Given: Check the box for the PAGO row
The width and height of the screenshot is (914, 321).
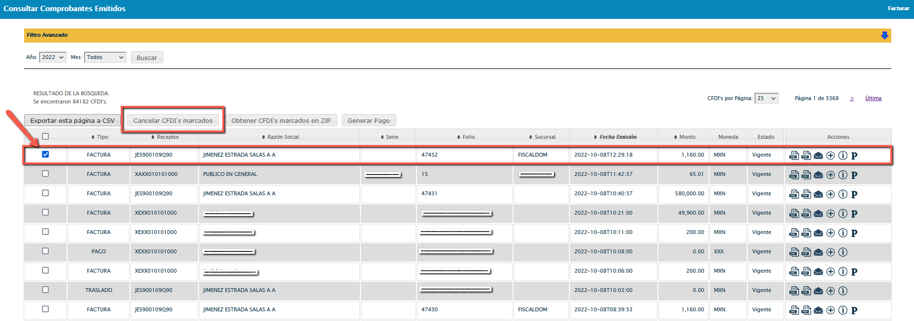Looking at the screenshot, I should 45,251.
